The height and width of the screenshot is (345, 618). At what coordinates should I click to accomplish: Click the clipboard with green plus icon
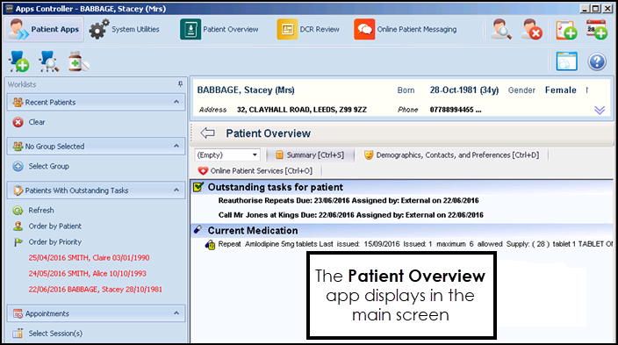pos(566,30)
